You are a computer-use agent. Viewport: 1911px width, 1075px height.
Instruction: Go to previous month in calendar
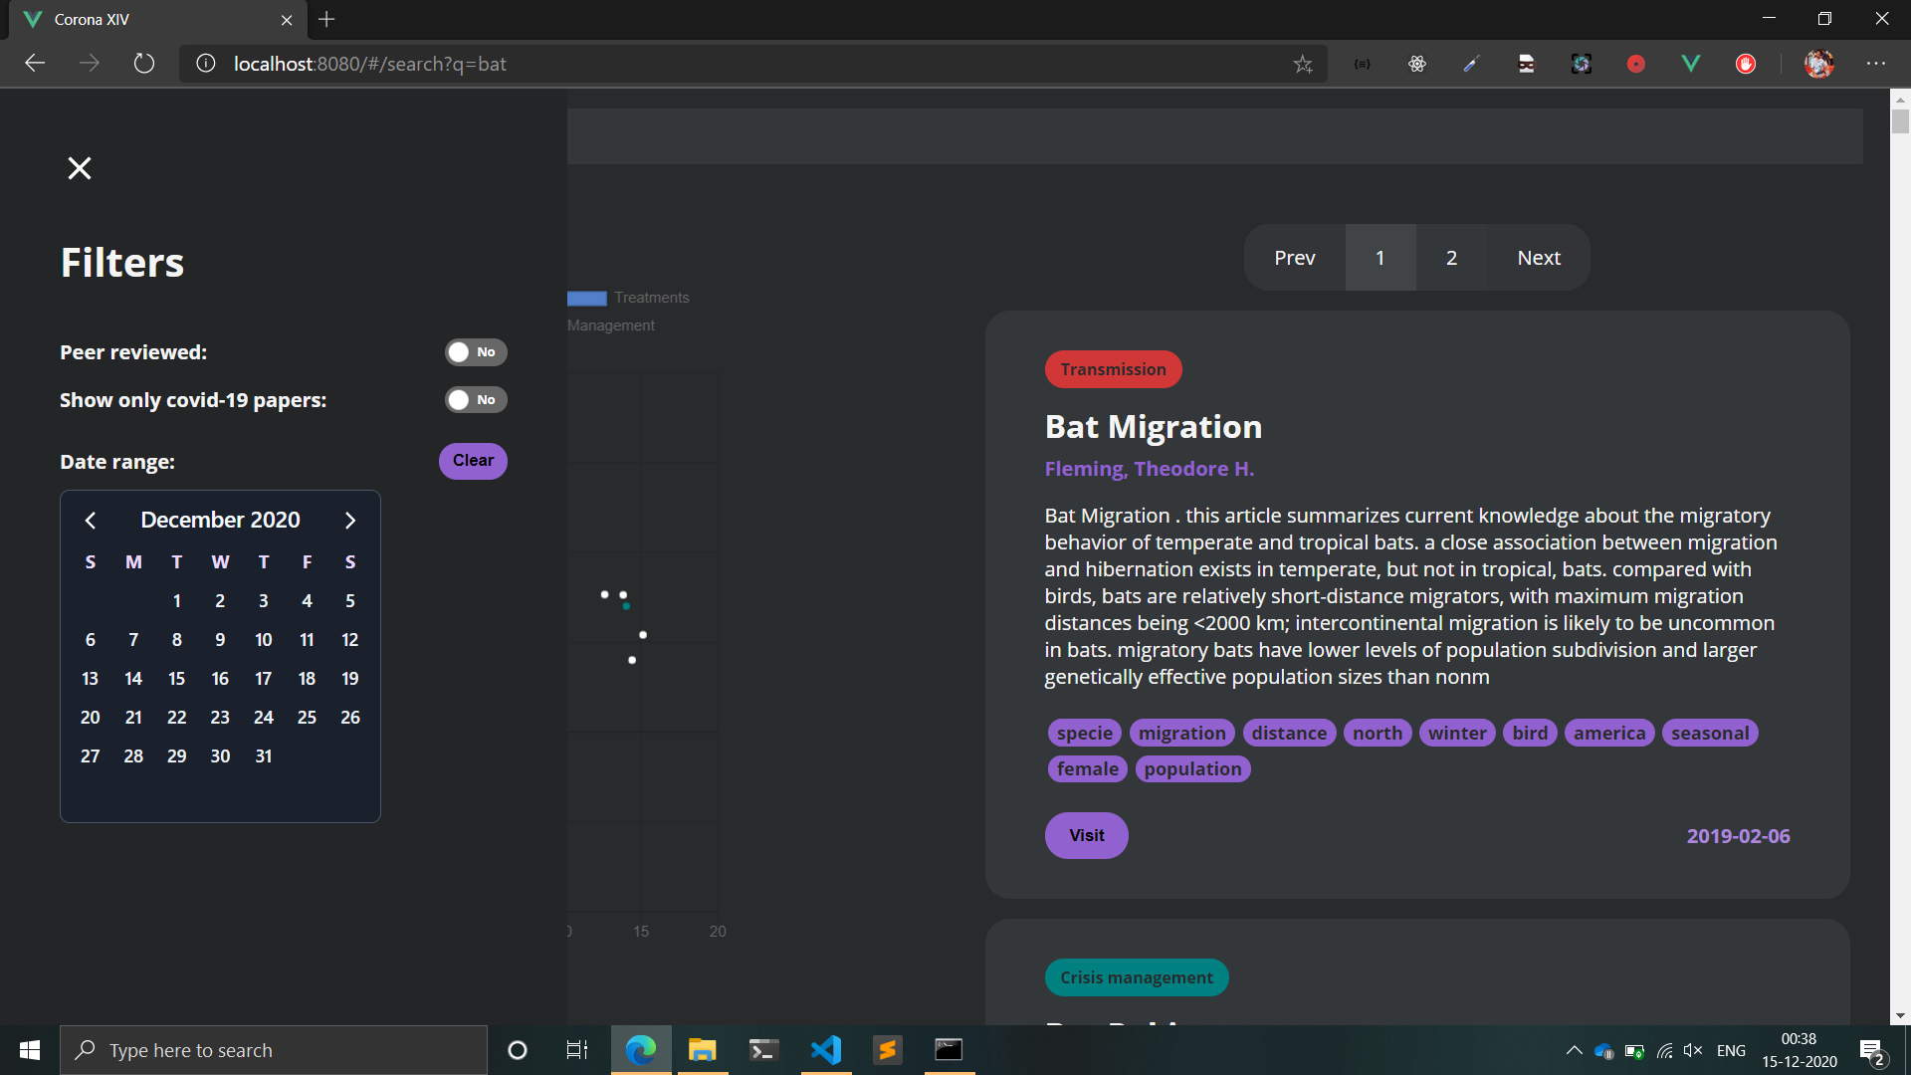[x=91, y=521]
